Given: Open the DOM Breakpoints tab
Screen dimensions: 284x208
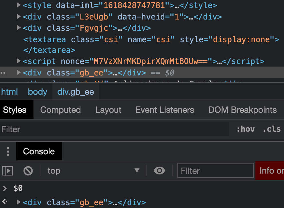Looking at the screenshot, I should click(x=242, y=110).
